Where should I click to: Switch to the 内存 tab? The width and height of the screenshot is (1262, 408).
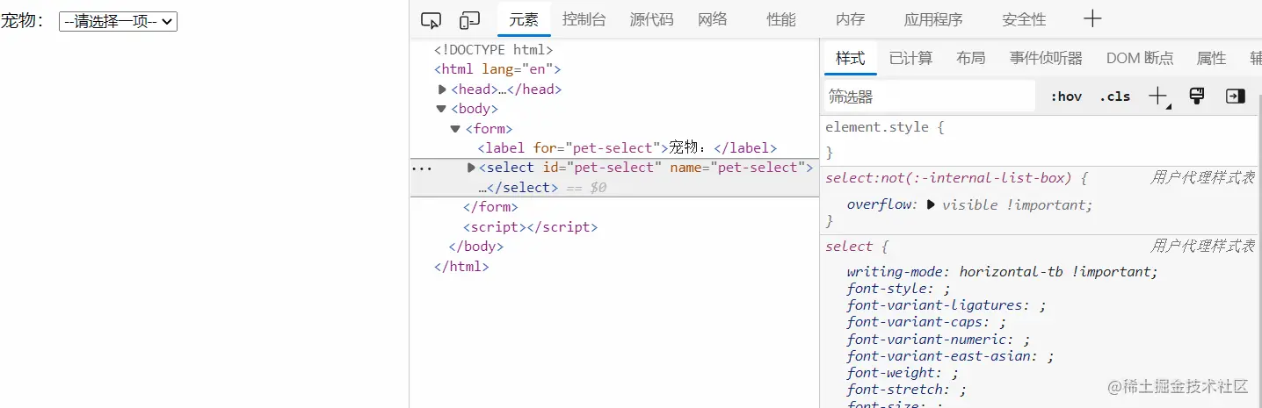(850, 19)
